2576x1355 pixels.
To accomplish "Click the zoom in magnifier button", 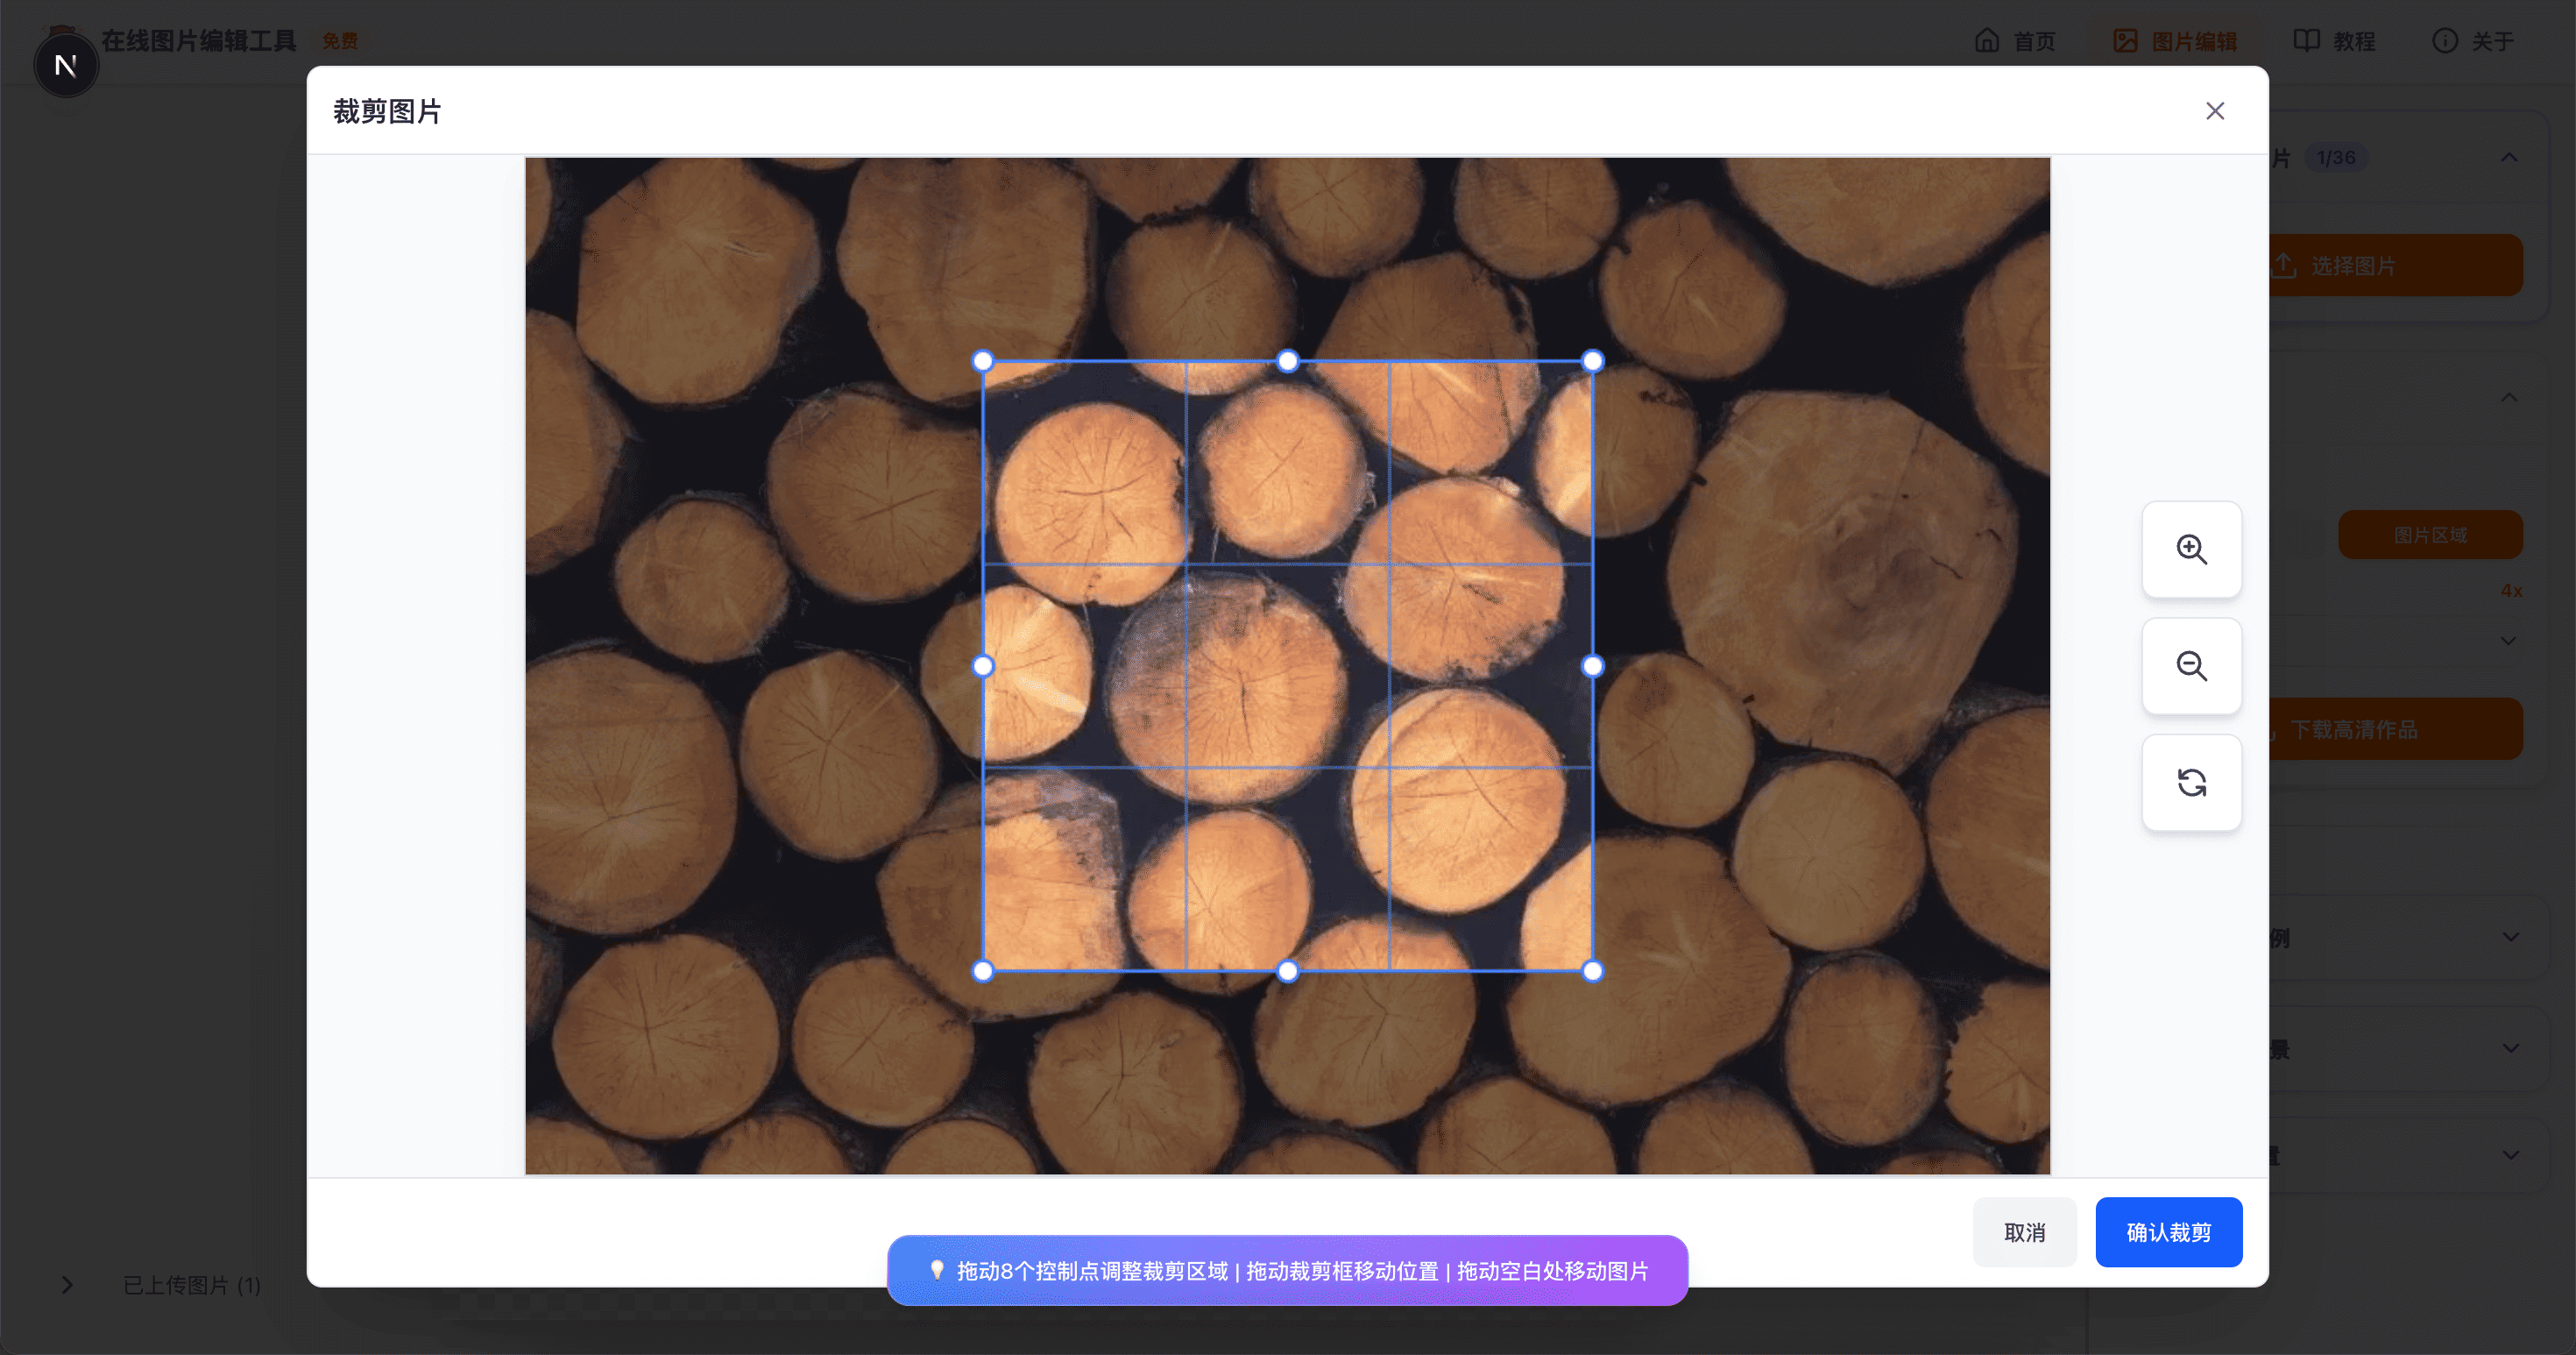I will 2191,549.
